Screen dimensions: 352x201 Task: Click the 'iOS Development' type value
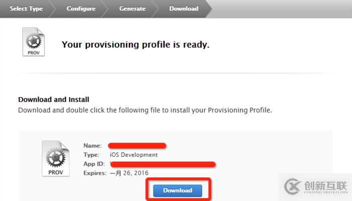134,155
